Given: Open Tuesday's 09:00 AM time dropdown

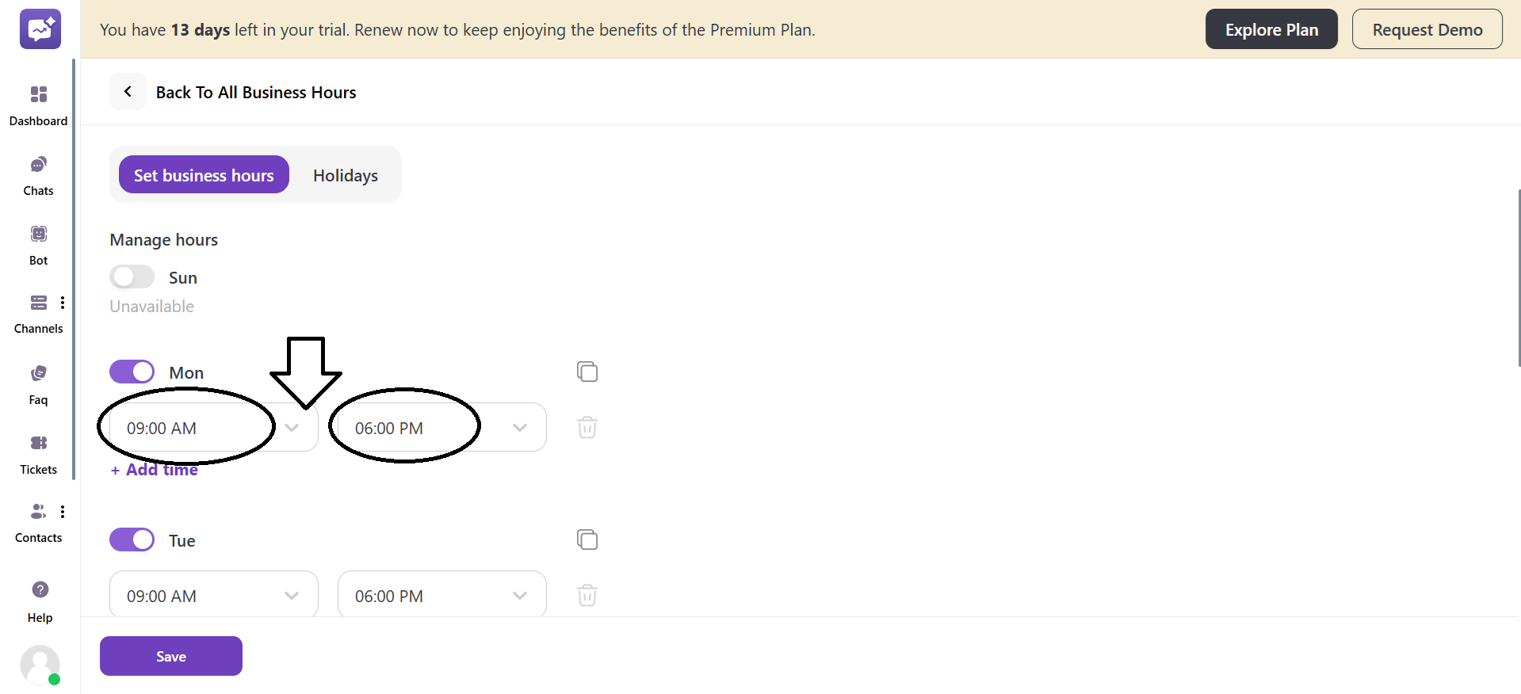Looking at the screenshot, I should coord(292,595).
